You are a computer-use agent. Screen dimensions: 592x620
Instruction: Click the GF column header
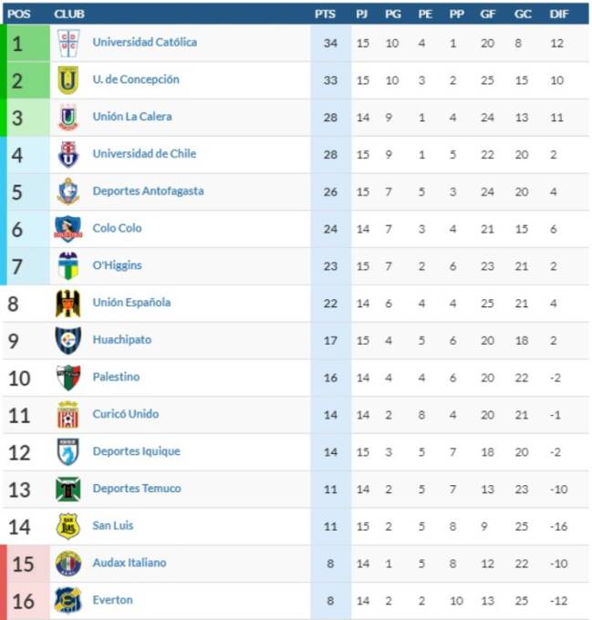pos(488,15)
